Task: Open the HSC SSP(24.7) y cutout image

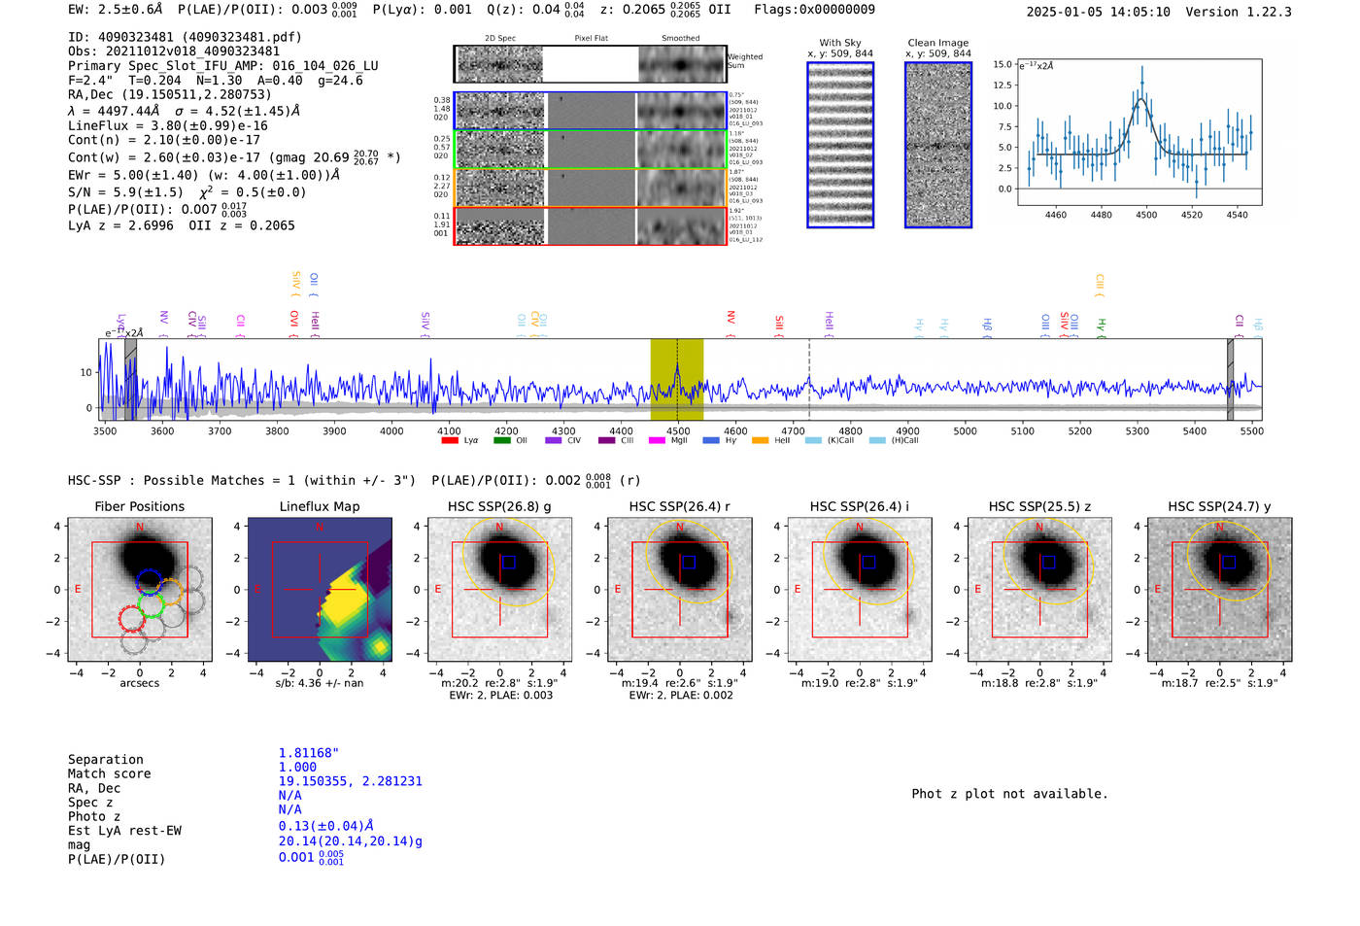Action: 1219,591
